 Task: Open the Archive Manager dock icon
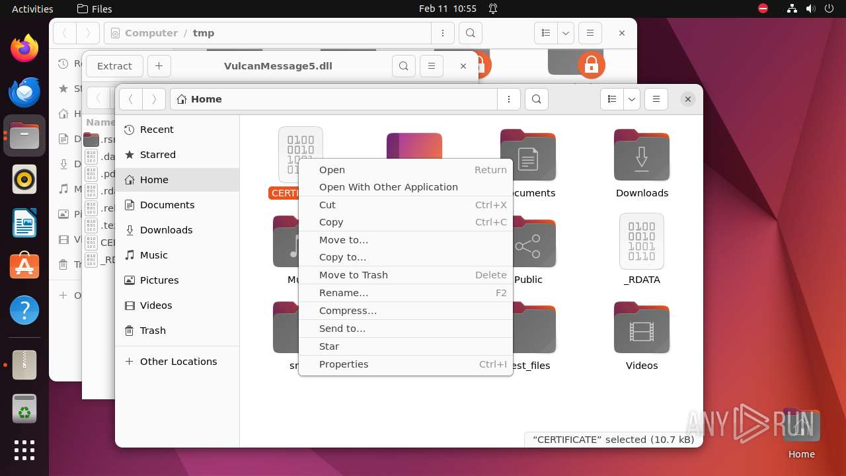pos(24,365)
